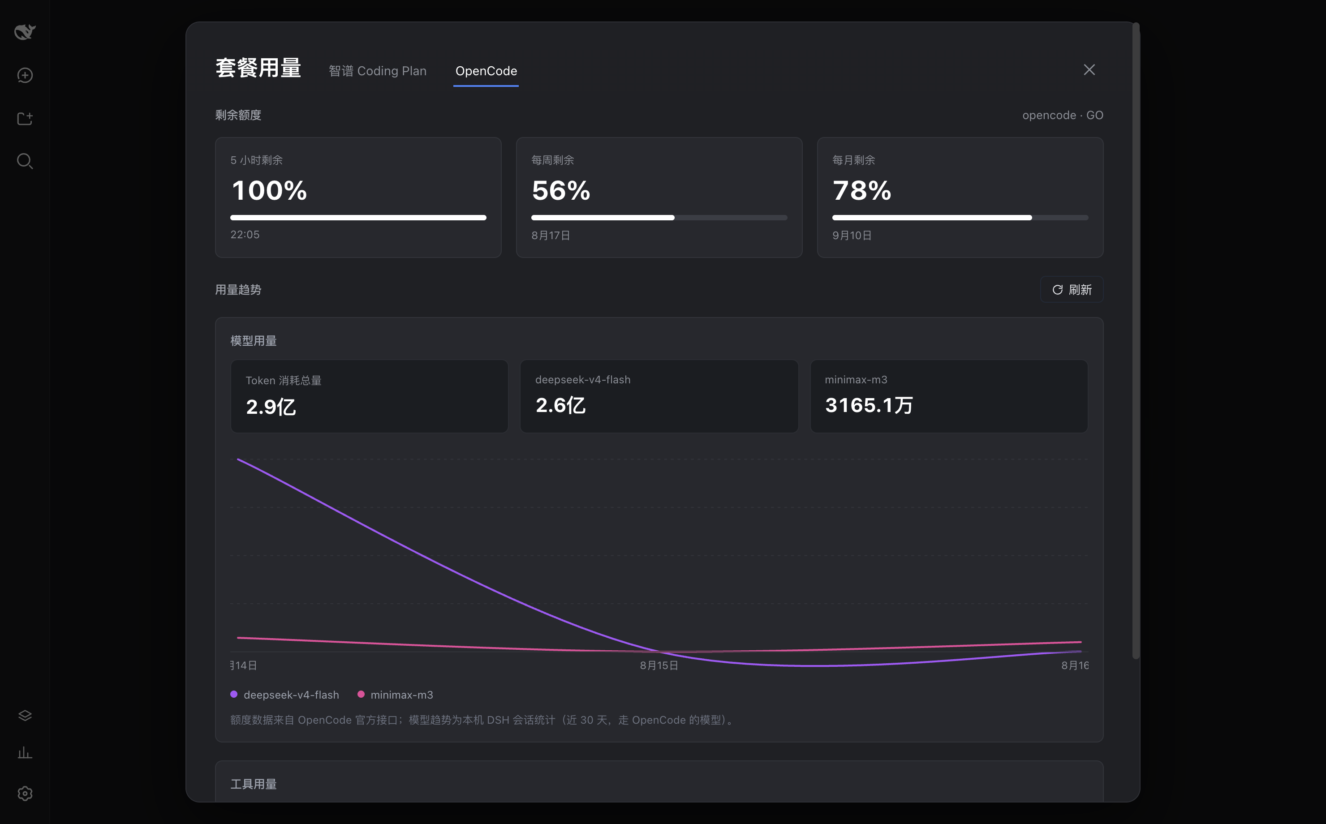Click the 2.6亿 value
This screenshot has width=1326, height=824.
560,405
